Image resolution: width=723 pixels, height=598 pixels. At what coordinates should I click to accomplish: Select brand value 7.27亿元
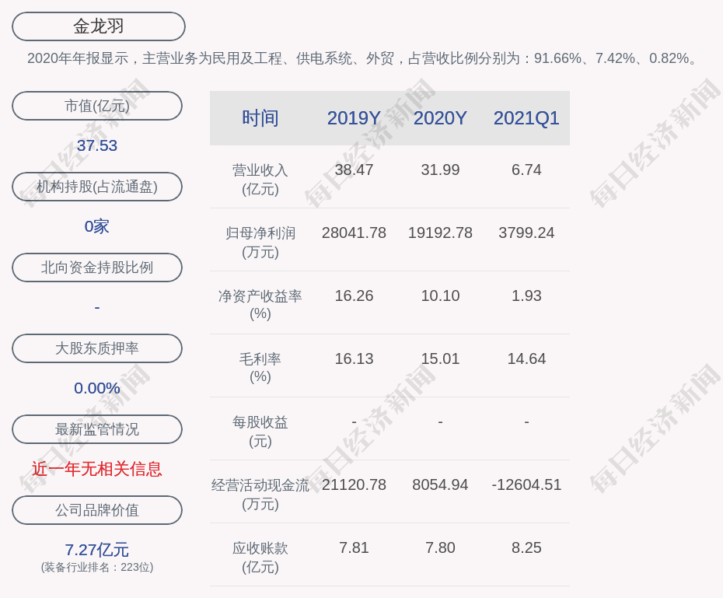click(x=97, y=550)
